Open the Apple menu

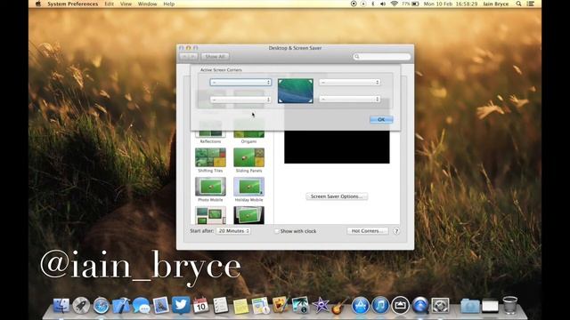point(38,4)
